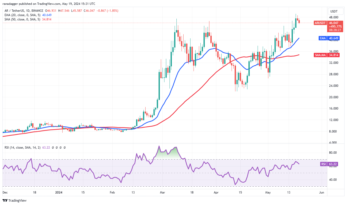The height and width of the screenshot is (205, 347).
Task: Click the Mar label on the time axis
Action: click(162, 192)
